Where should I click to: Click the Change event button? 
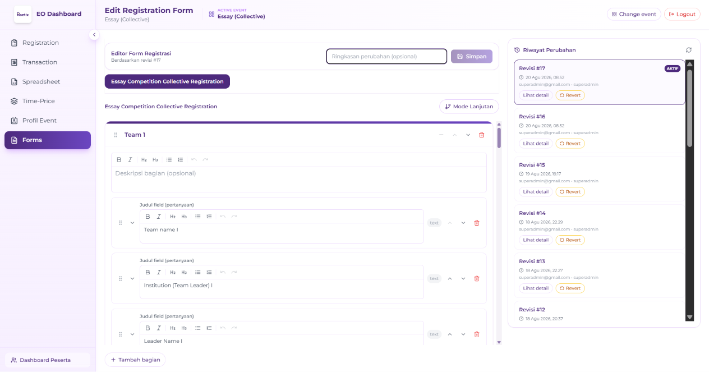click(634, 14)
